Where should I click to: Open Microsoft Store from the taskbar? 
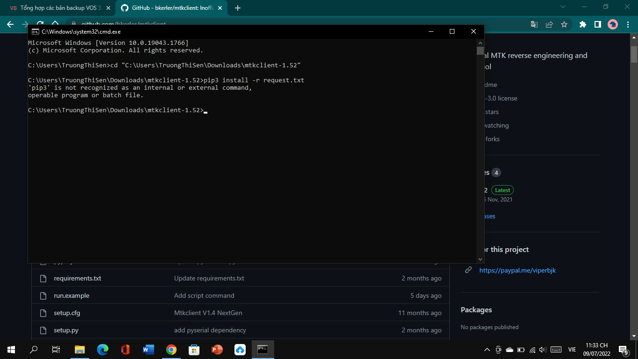[x=194, y=350]
